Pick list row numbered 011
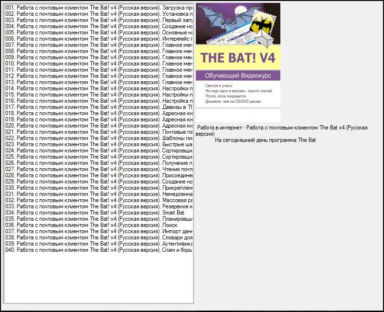Screen dimensions: 384x312 pos(99,70)
